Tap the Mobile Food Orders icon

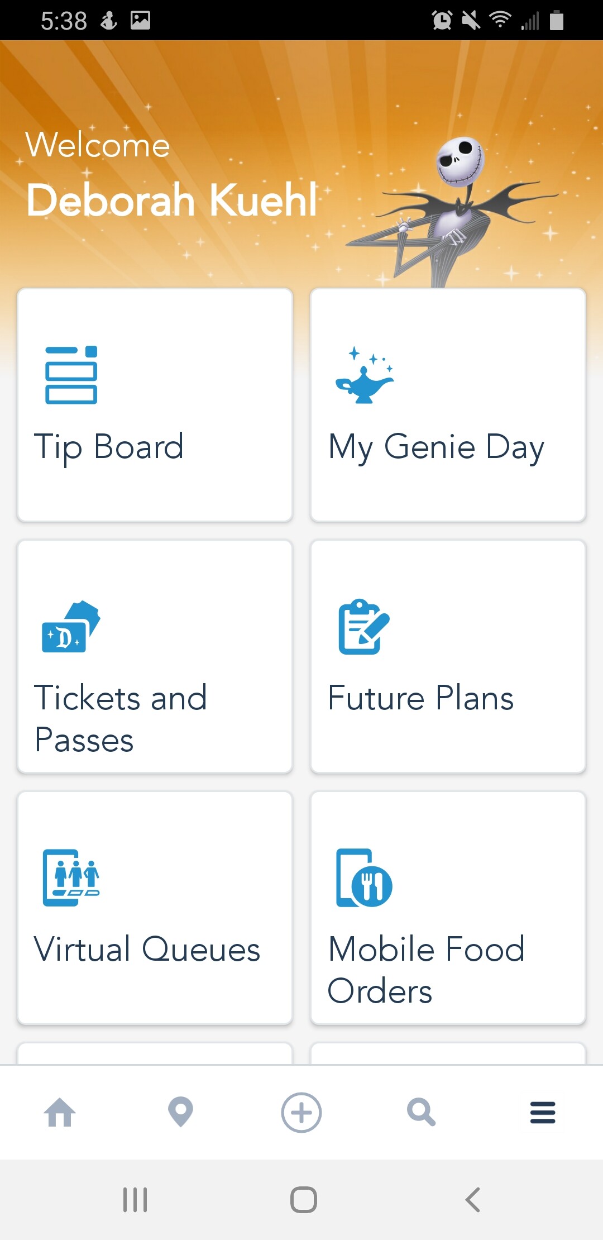[363, 877]
